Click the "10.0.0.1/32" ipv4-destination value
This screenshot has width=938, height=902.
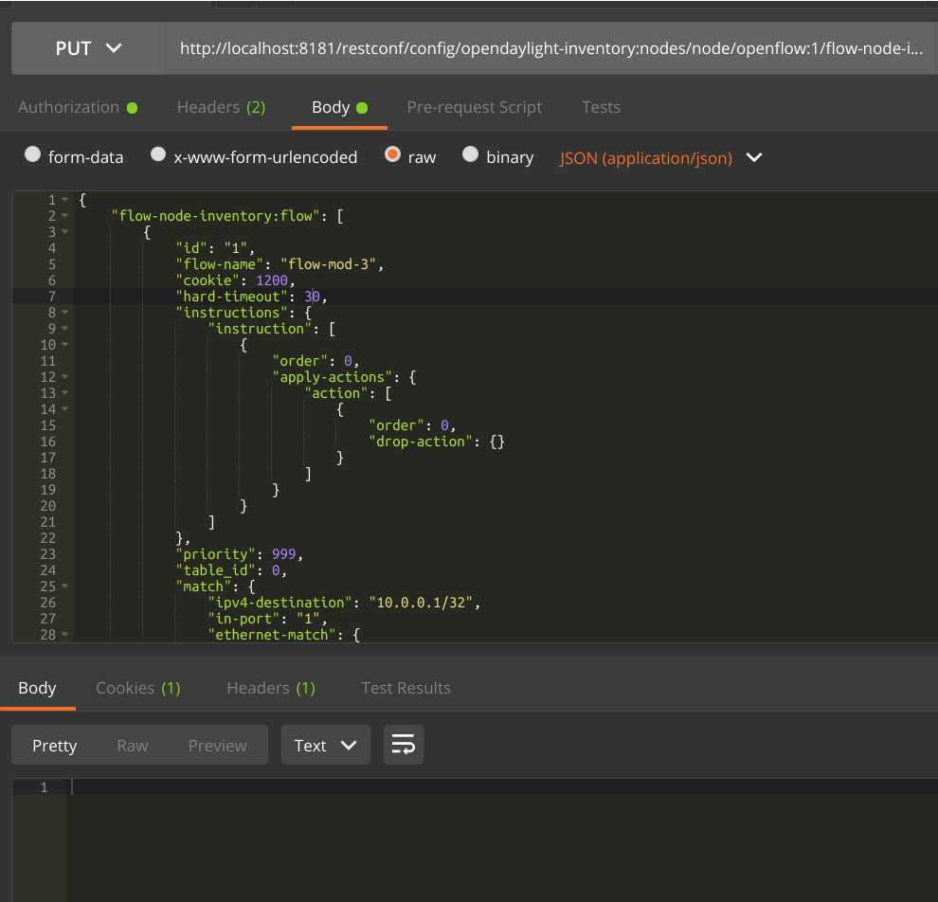pyautogui.click(x=421, y=603)
